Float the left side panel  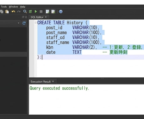[x=23, y=17]
